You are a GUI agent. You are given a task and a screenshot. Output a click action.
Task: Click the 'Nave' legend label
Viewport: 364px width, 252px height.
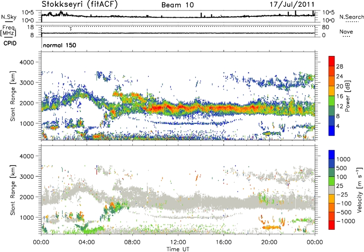click(x=346, y=31)
